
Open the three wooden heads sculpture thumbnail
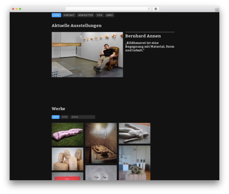point(67,159)
